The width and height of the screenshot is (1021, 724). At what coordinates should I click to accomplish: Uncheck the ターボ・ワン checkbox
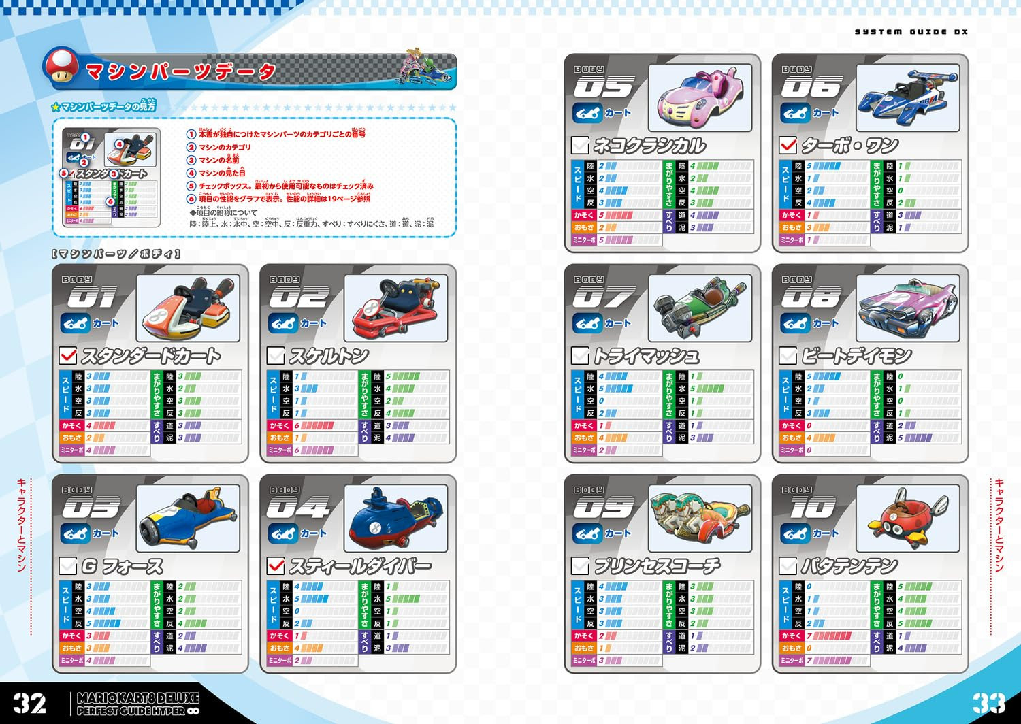tap(788, 145)
